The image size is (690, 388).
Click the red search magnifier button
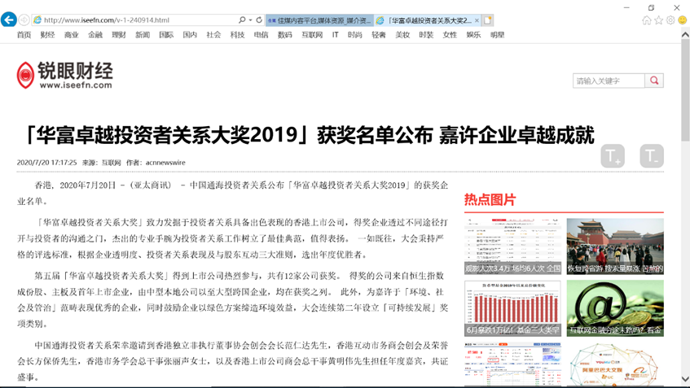tap(654, 81)
